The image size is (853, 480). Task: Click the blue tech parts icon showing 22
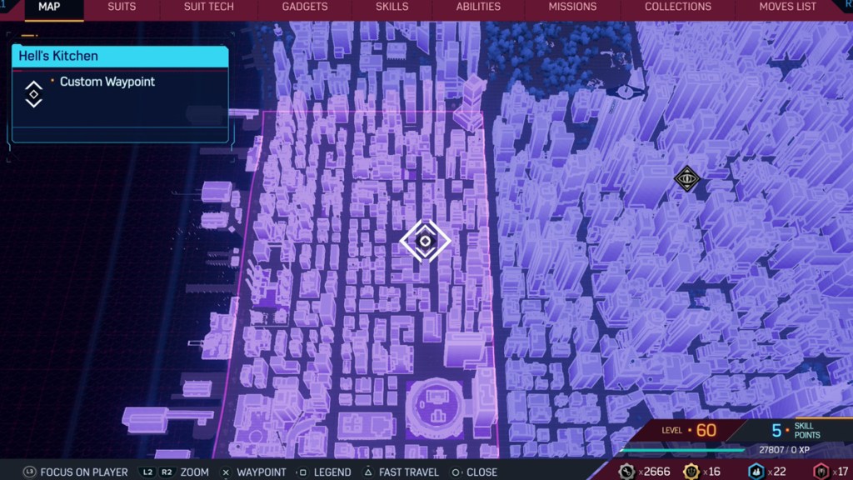point(756,472)
